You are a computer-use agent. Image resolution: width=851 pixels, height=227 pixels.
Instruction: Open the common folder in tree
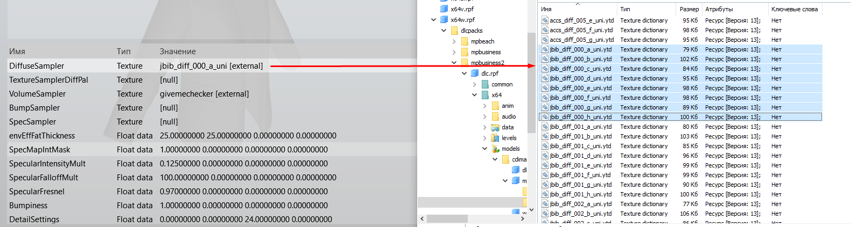tap(502, 84)
